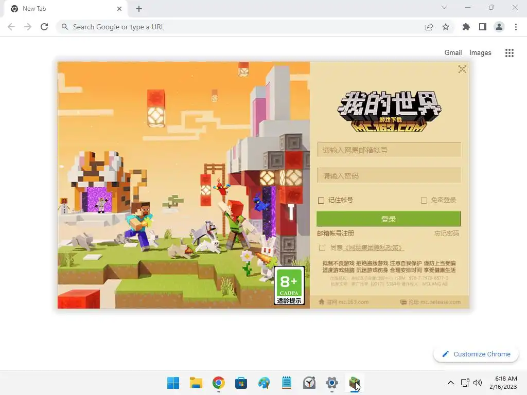Viewport: 527px width, 395px height.
Task: Open the Notepad app in the taskbar
Action: coord(286,383)
